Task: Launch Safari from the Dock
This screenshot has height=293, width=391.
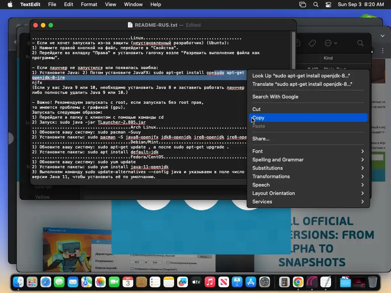Action: (46, 282)
